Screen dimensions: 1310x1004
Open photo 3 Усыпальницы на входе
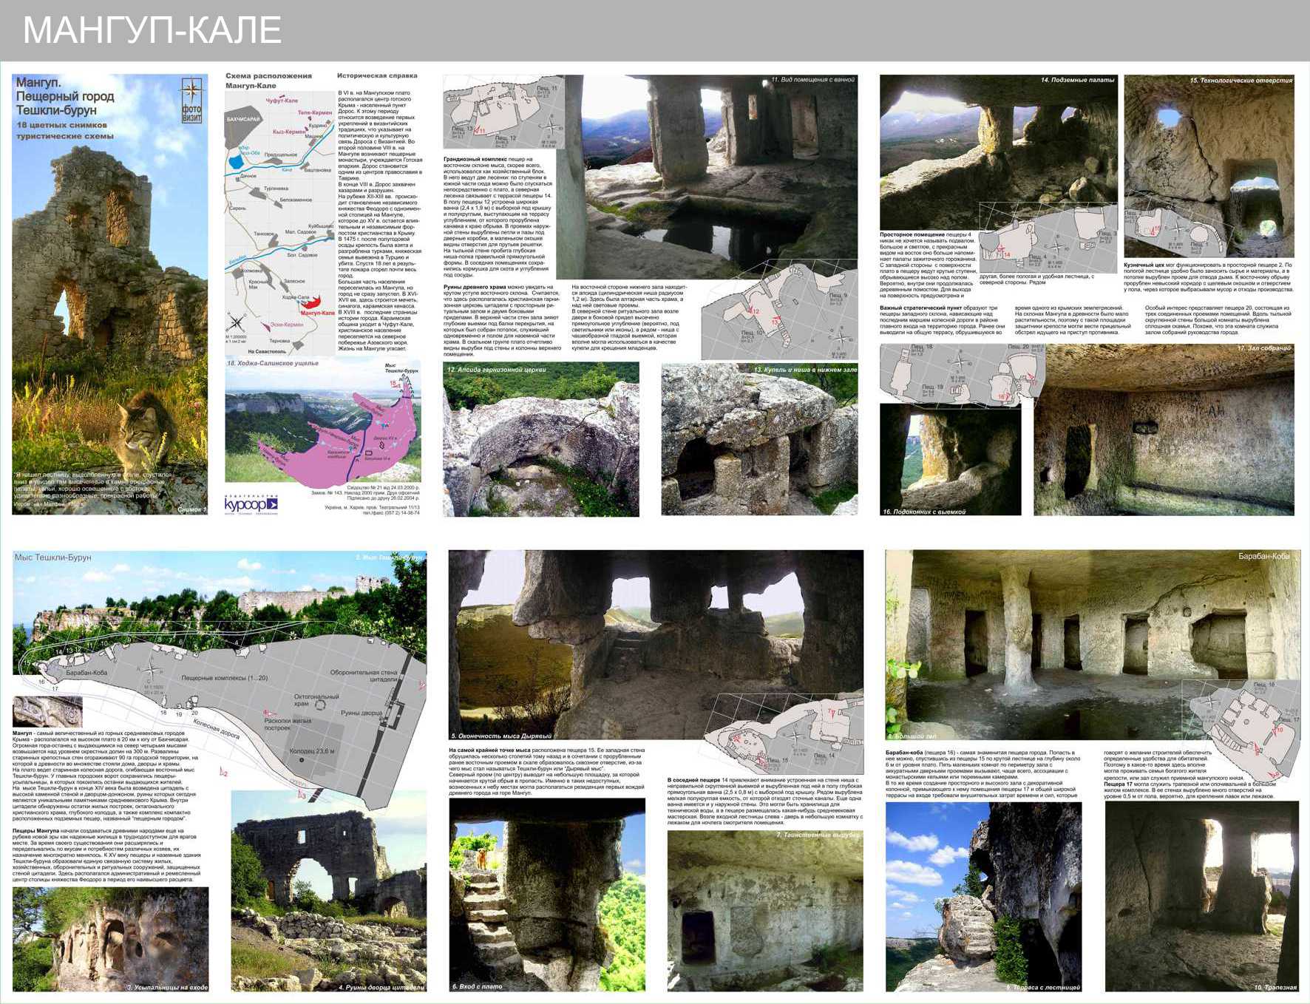pyautogui.click(x=110, y=939)
